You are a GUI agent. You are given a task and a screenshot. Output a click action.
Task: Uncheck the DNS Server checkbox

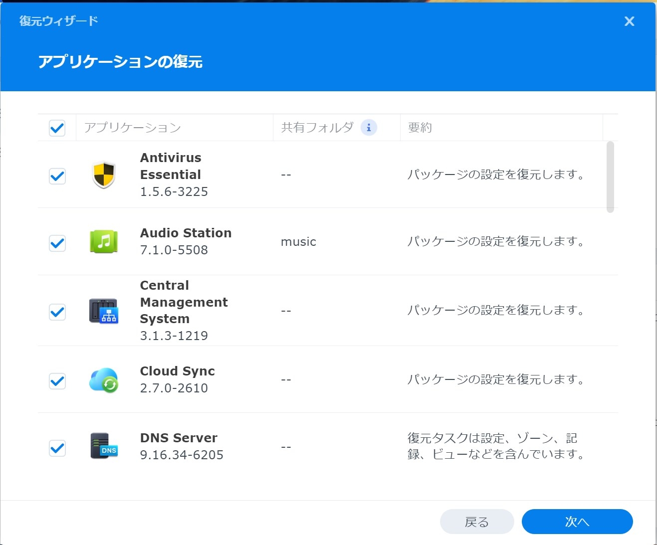pos(57,448)
